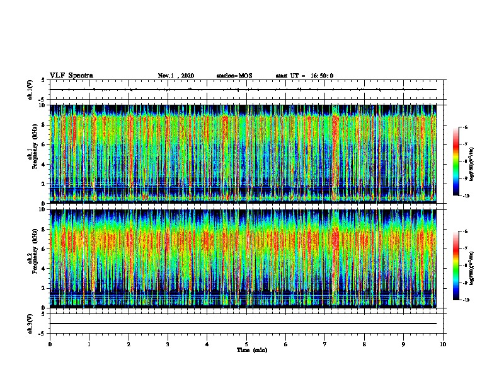Click inside the ch.2 spectrogram panel
Screen dimensions: 499x386
tap(243, 259)
